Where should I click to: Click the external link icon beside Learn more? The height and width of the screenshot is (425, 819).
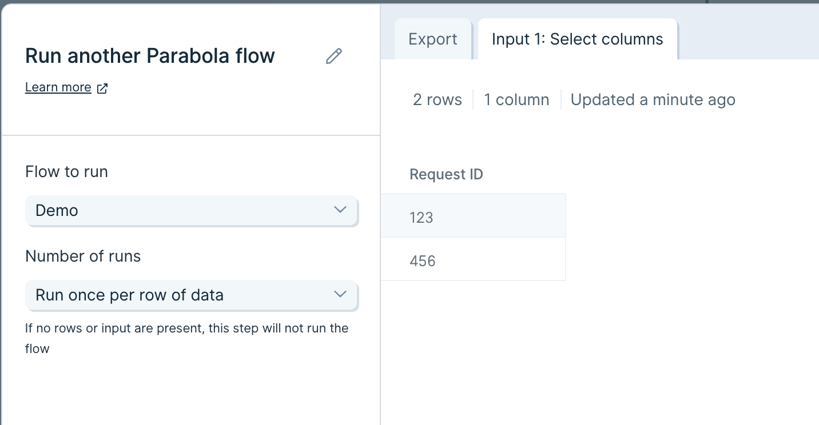point(102,88)
